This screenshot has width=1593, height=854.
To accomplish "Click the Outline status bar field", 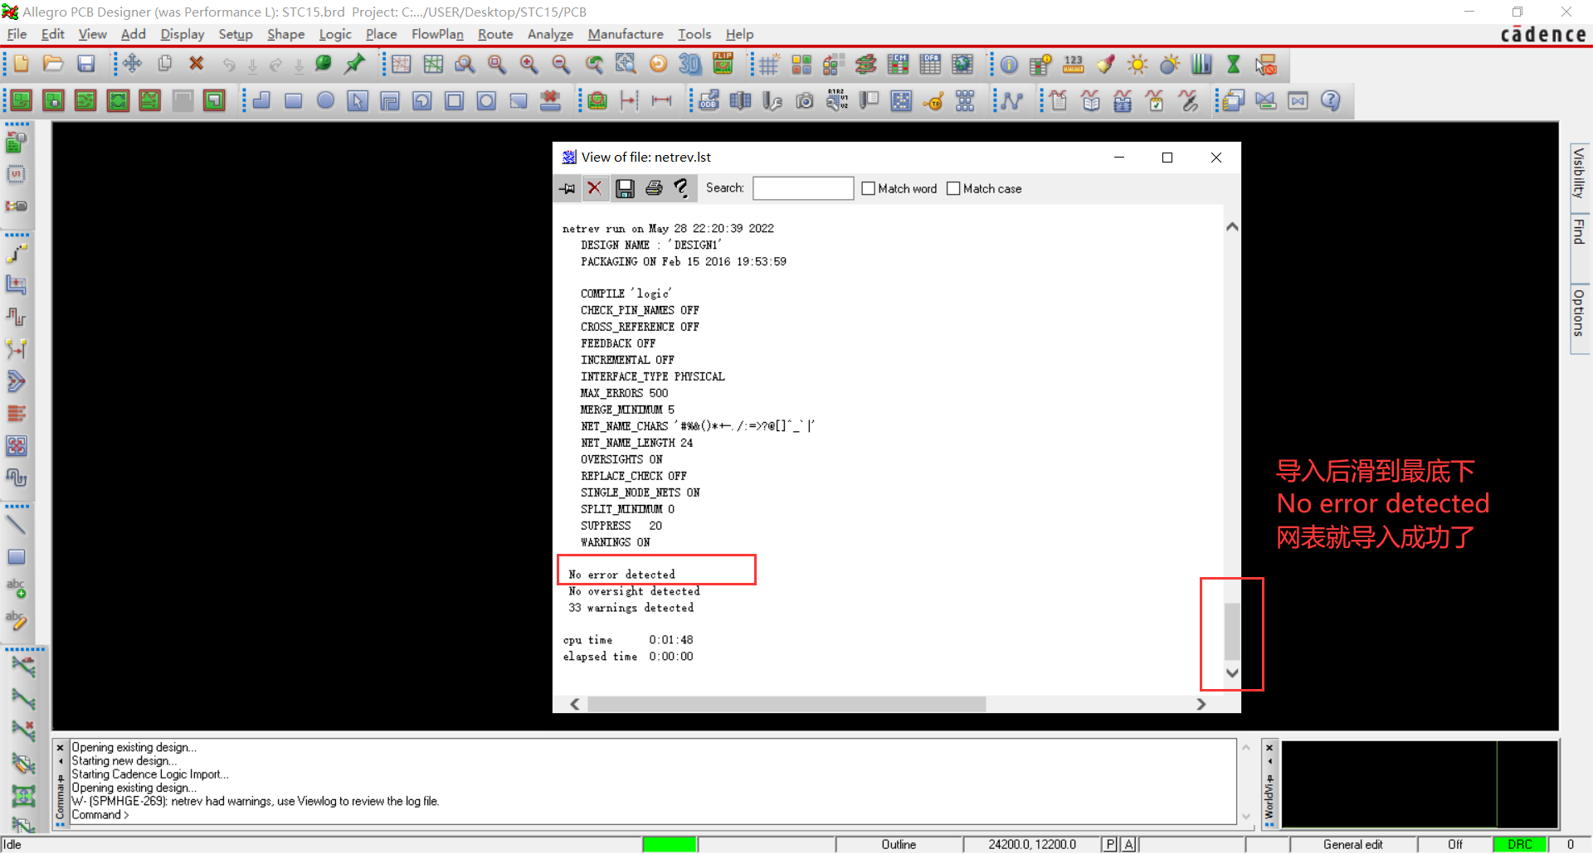I will click(899, 844).
